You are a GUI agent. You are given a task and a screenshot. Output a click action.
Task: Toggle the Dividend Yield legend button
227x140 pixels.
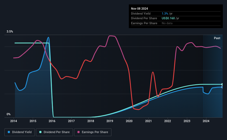(x=20, y=132)
